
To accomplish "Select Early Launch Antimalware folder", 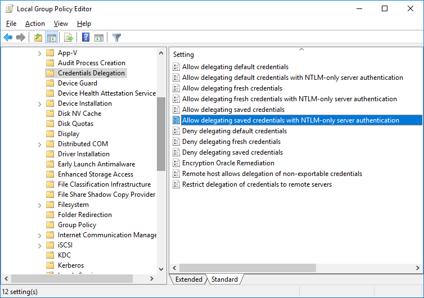I will [x=96, y=164].
